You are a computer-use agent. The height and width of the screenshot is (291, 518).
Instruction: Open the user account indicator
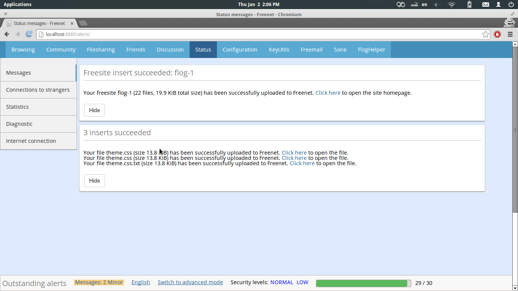click(x=499, y=5)
